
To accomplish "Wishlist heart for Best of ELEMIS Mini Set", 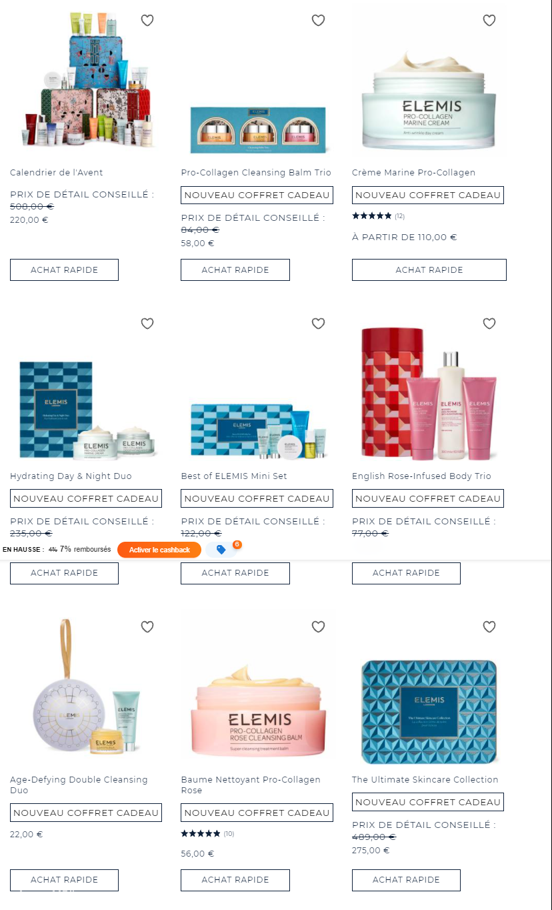I will click(x=318, y=324).
